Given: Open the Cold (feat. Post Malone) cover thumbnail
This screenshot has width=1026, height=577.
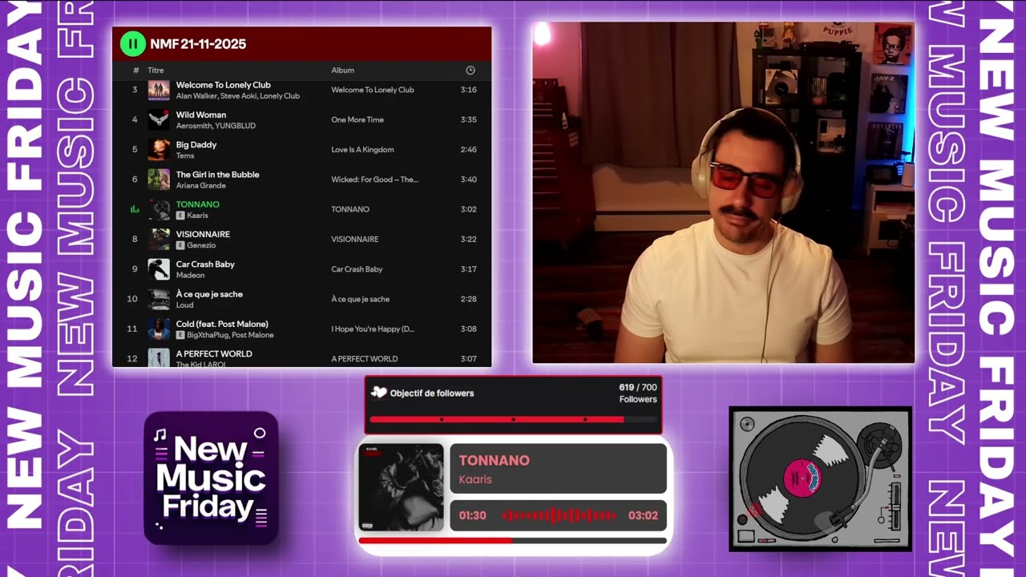Looking at the screenshot, I should tap(159, 329).
